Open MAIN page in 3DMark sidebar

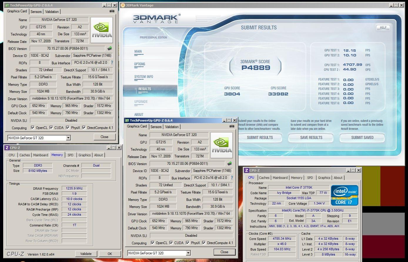tap(138, 51)
